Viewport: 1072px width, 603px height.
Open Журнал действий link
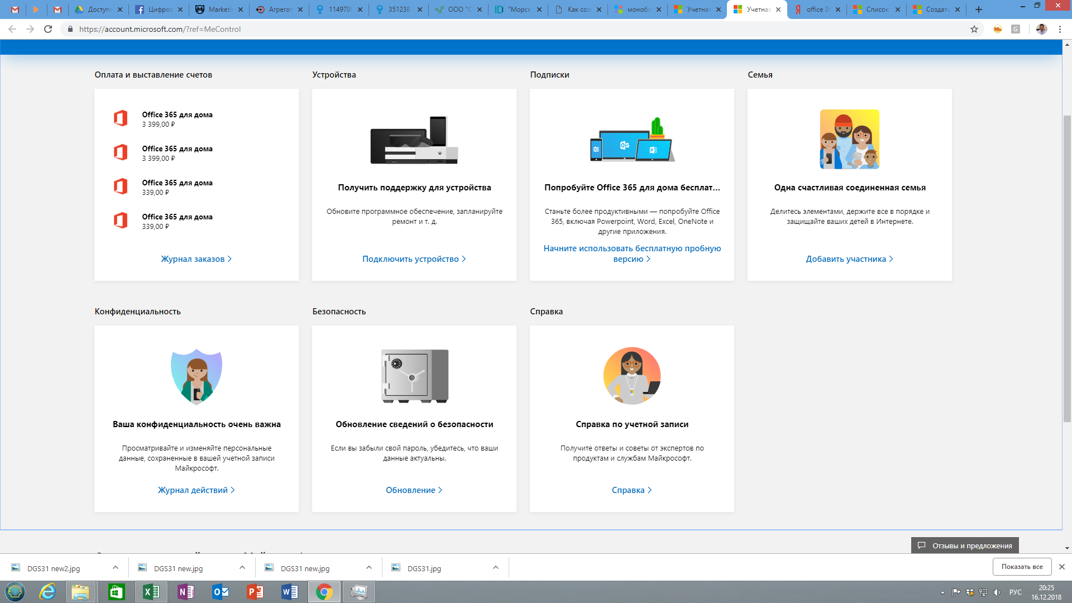[x=196, y=490]
